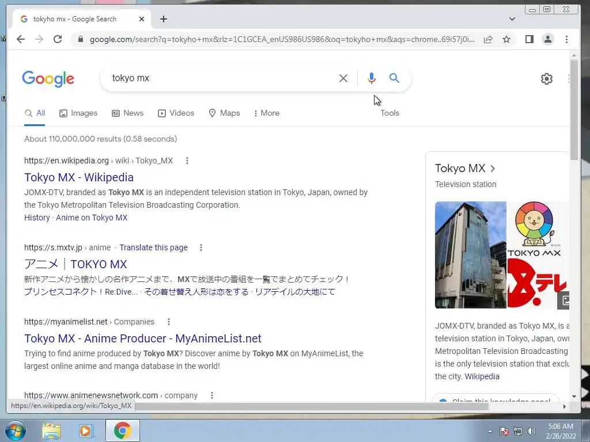Open the Windows Start menu
The image size is (590, 442).
(x=16, y=430)
